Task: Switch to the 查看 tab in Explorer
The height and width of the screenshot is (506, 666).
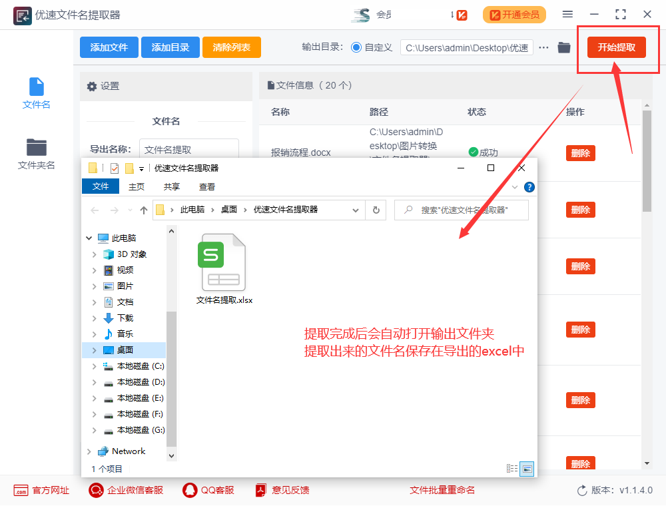Action: [x=206, y=186]
